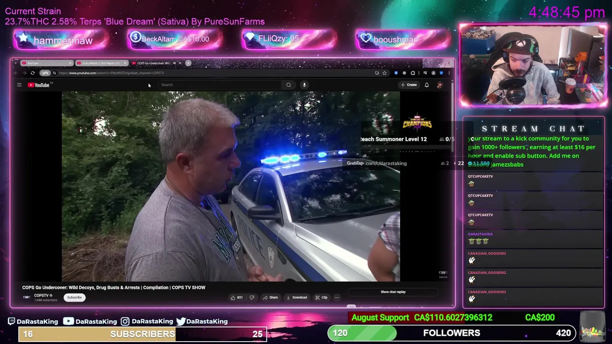The width and height of the screenshot is (612, 344).
Task: Open more actions ellipsis under video
Action: coord(337,297)
